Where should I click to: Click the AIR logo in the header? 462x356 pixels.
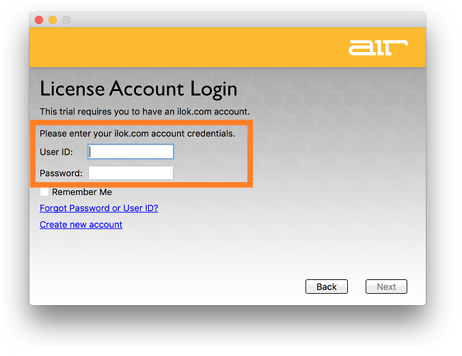click(x=378, y=47)
